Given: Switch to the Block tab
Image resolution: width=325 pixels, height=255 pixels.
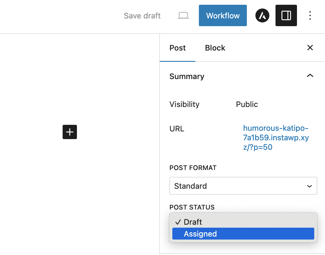Looking at the screenshot, I should coord(215,48).
